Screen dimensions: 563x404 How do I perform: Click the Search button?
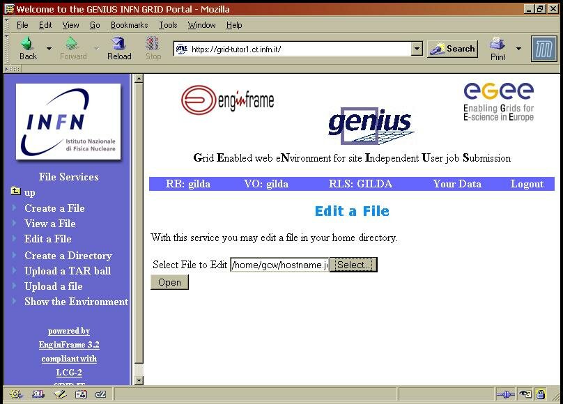click(x=452, y=49)
